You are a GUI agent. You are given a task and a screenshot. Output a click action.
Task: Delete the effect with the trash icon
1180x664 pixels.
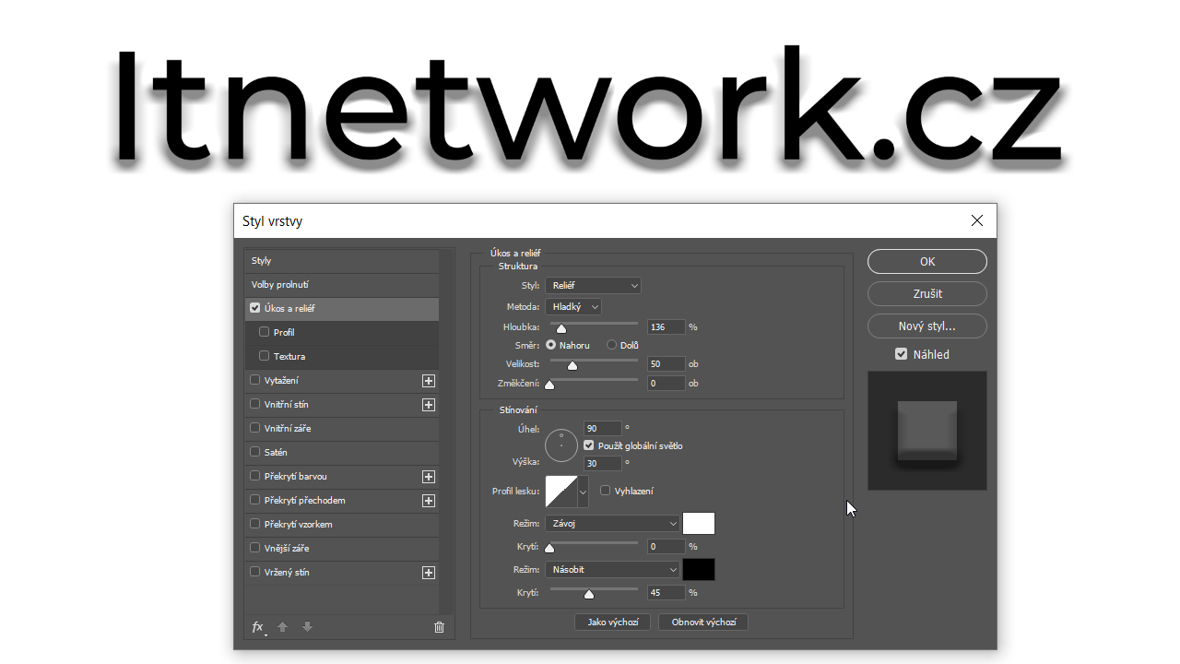[439, 627]
